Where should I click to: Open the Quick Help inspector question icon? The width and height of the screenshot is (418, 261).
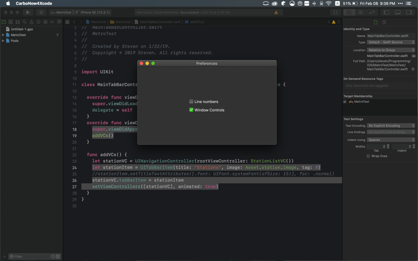pos(384,22)
